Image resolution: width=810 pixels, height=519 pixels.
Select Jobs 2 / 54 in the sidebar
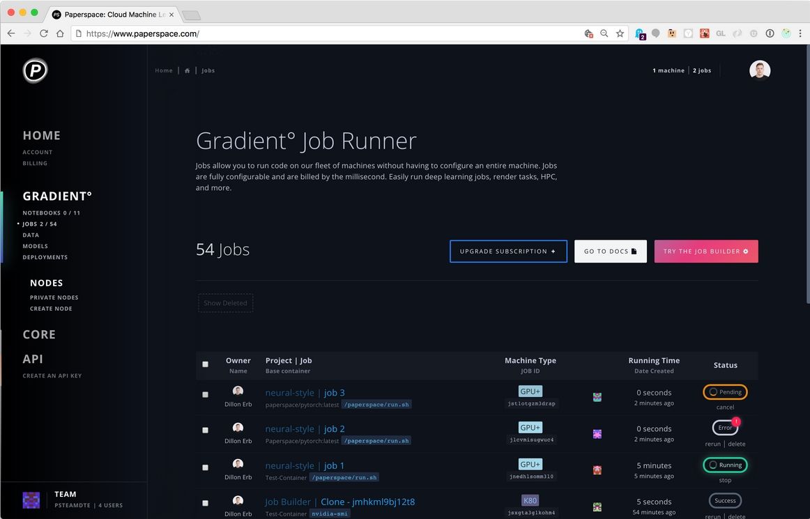(x=39, y=224)
